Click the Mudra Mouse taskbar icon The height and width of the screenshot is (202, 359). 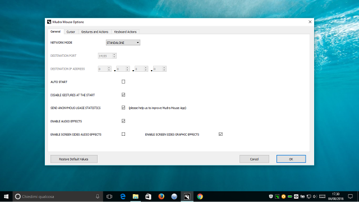tap(187, 196)
